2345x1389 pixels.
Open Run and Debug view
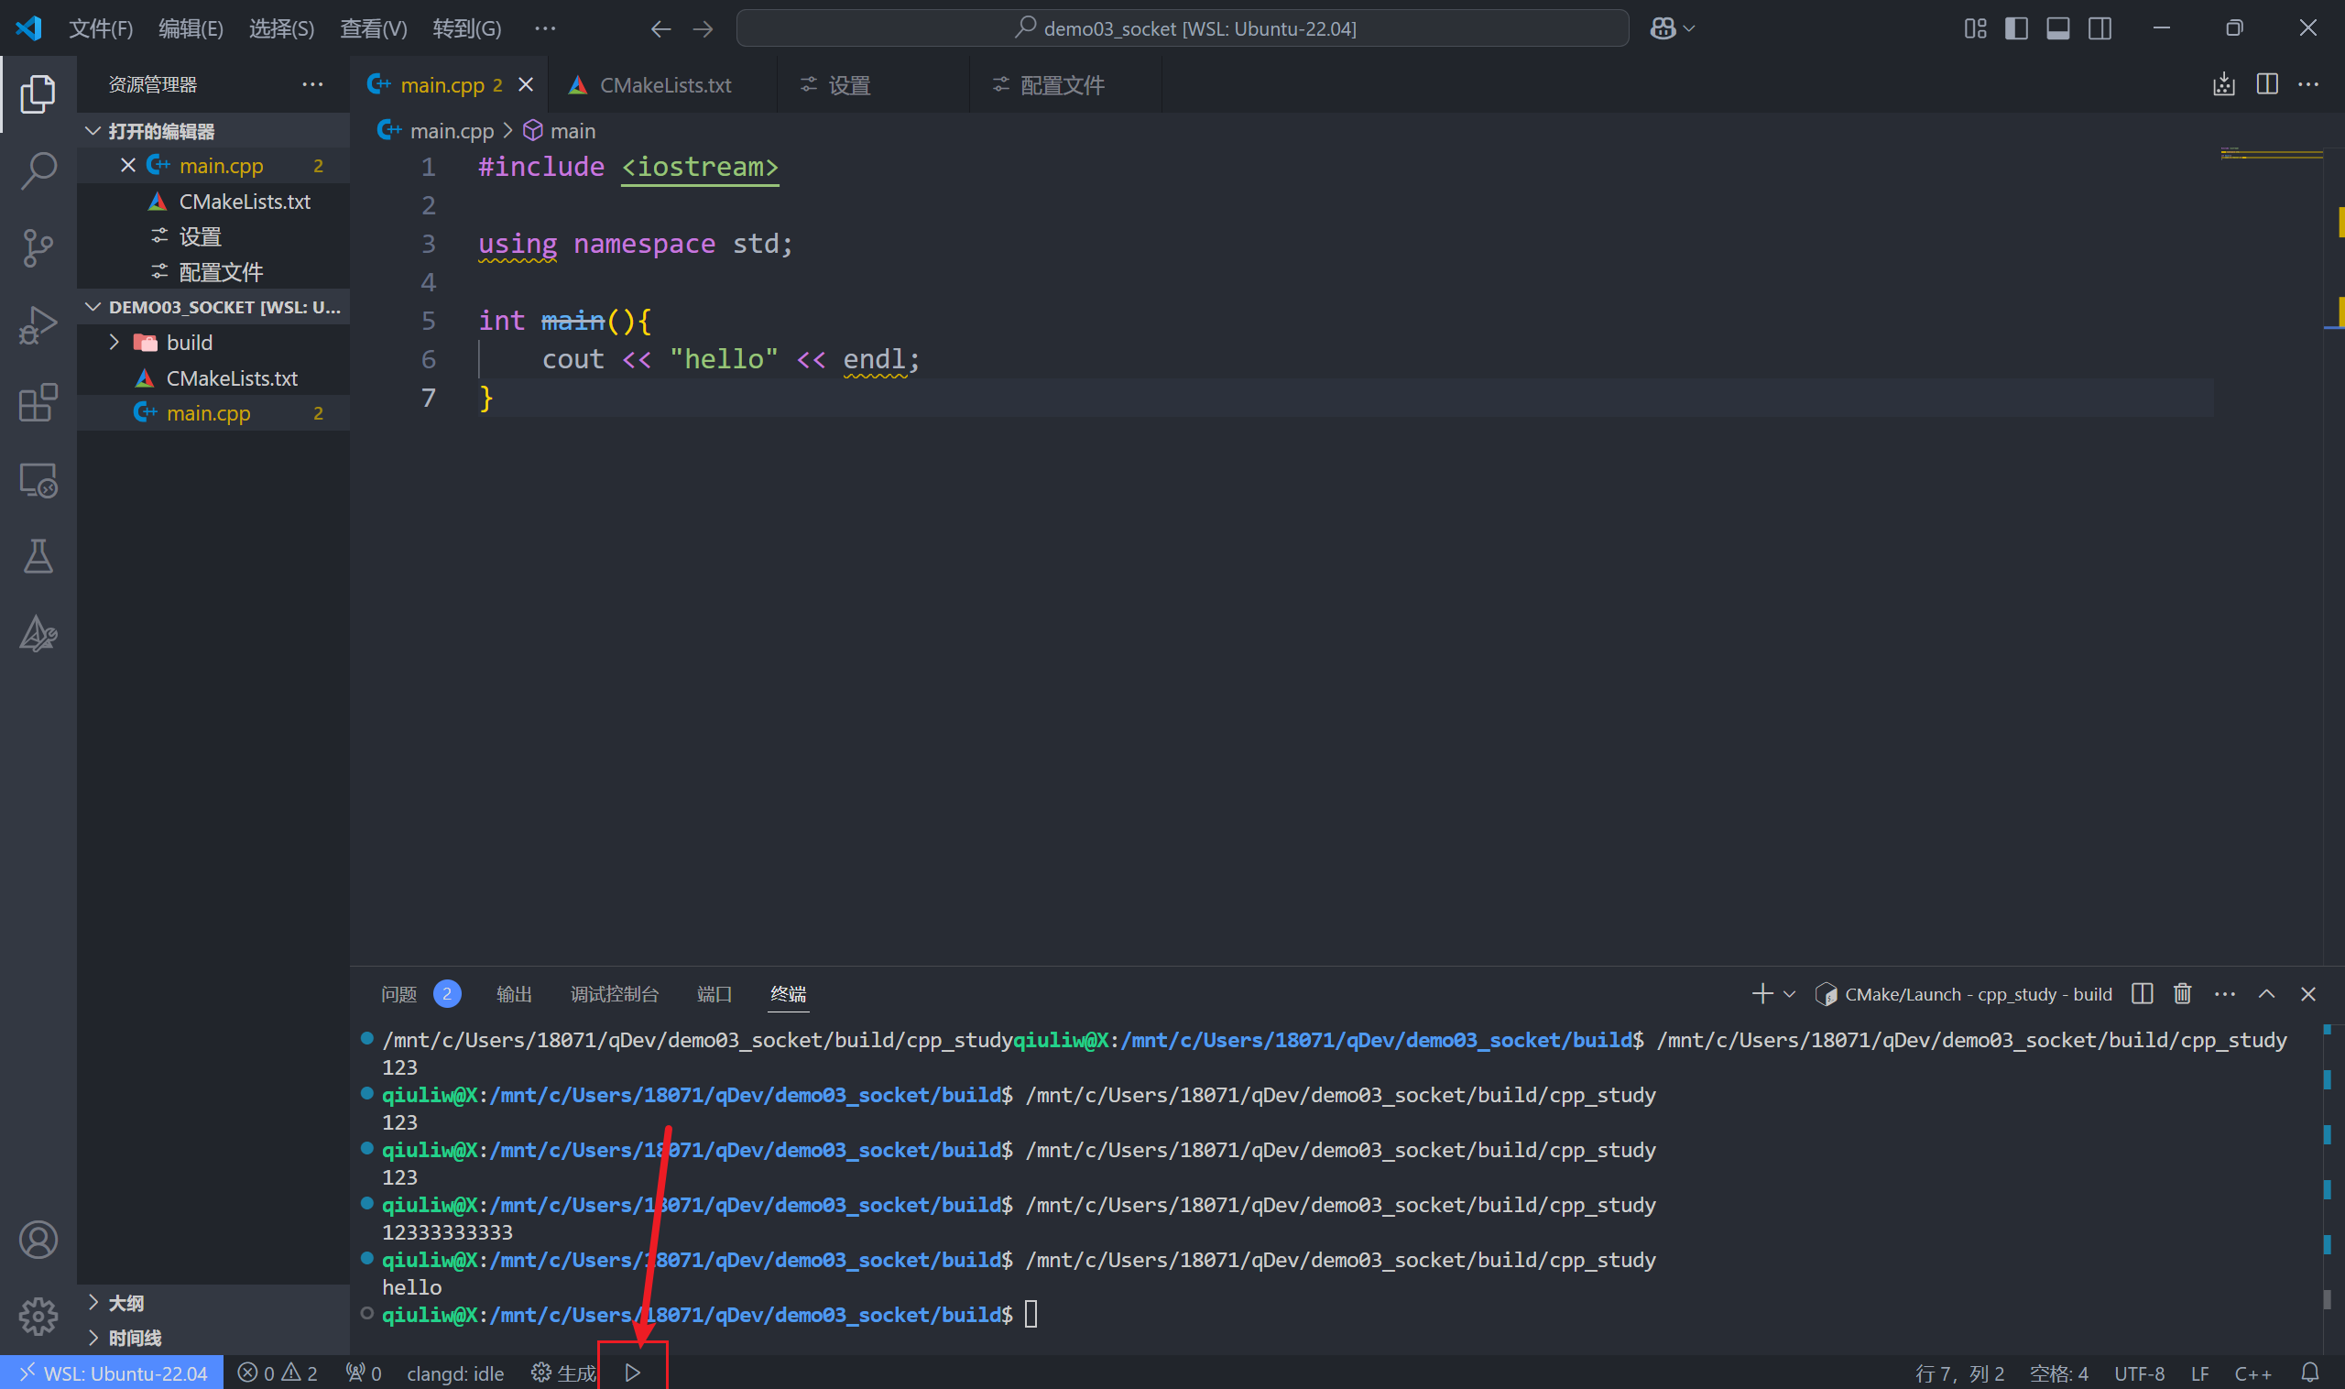38,324
